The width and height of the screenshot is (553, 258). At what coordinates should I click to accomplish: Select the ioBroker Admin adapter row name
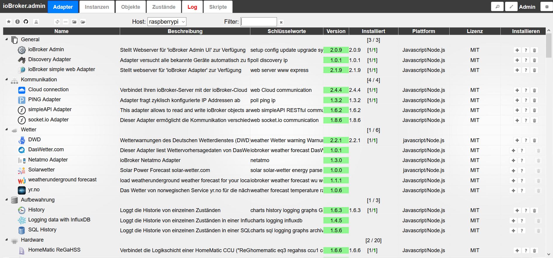coord(46,49)
